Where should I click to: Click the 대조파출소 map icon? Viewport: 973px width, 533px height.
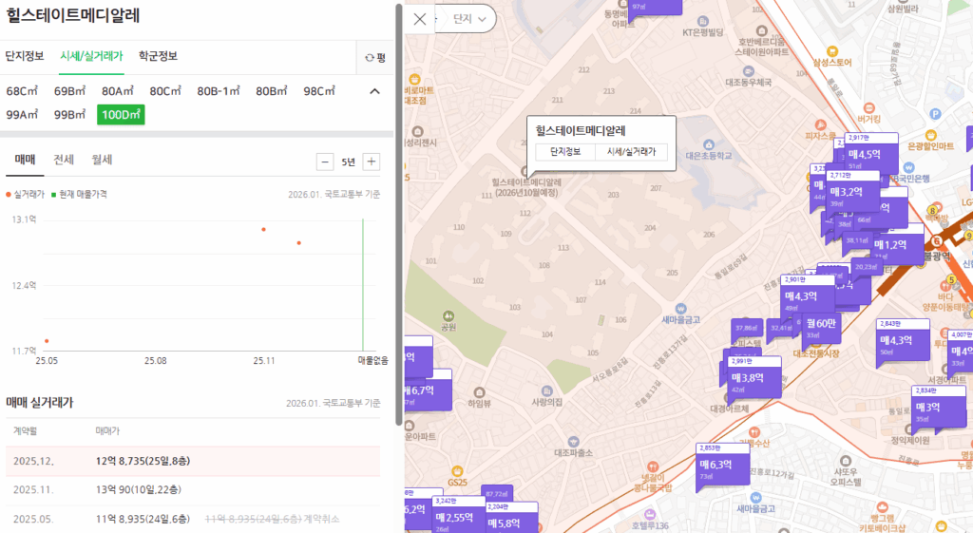(x=573, y=442)
